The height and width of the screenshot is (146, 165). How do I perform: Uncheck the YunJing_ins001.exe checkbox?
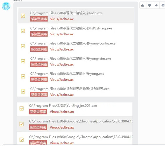[22, 108]
